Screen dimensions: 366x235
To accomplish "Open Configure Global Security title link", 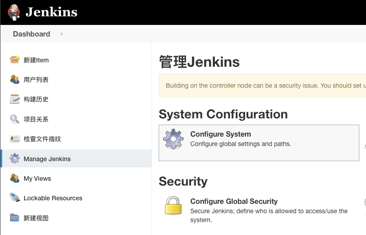I will click(234, 202).
